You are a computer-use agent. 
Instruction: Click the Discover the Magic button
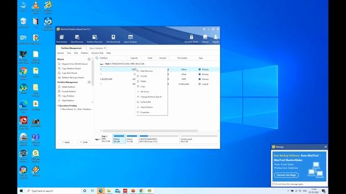click(x=286, y=175)
